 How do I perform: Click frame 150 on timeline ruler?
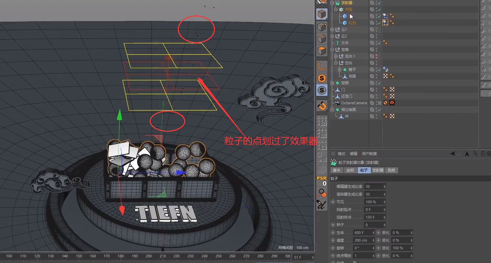(79, 256)
